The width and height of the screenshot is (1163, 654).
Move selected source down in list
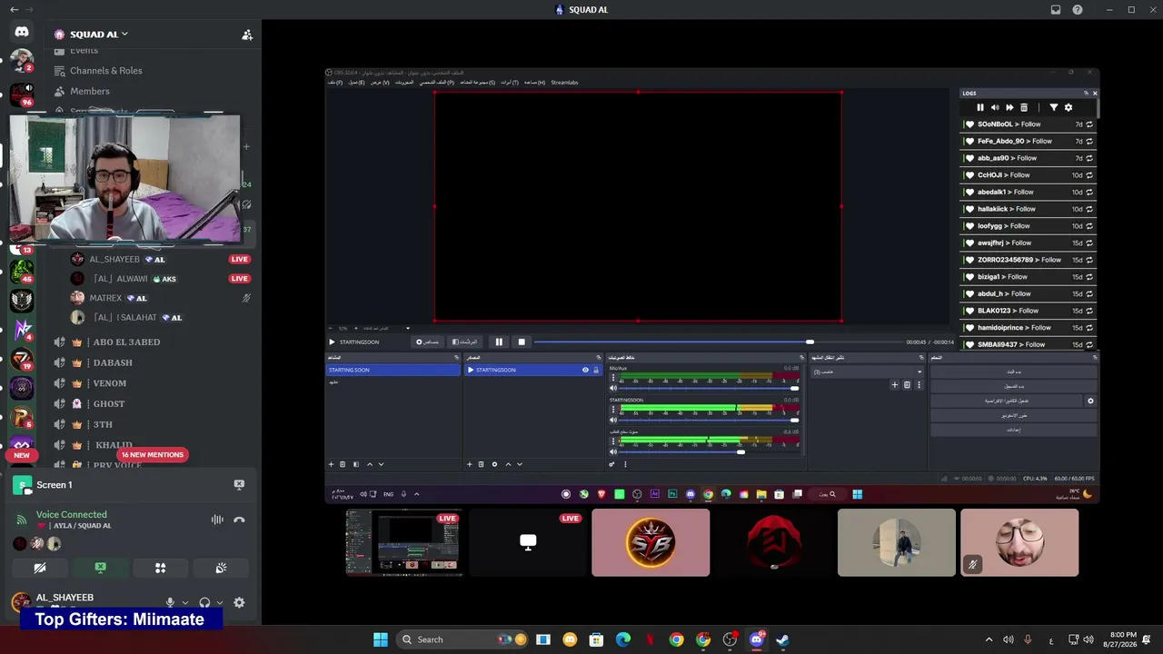pyautogui.click(x=520, y=464)
